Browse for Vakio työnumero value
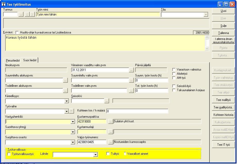Image resolution: width=237 pixels, height=164 pixels. click(111, 142)
